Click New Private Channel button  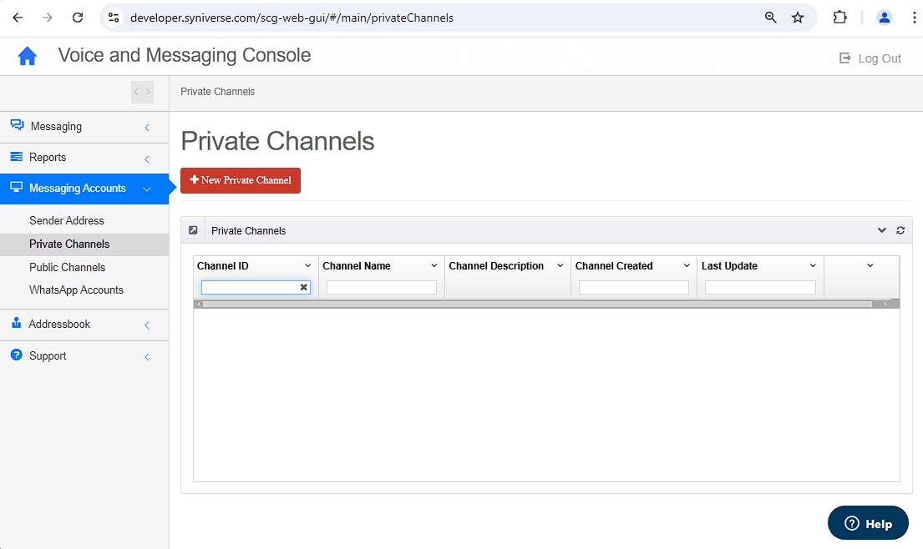coord(241,180)
